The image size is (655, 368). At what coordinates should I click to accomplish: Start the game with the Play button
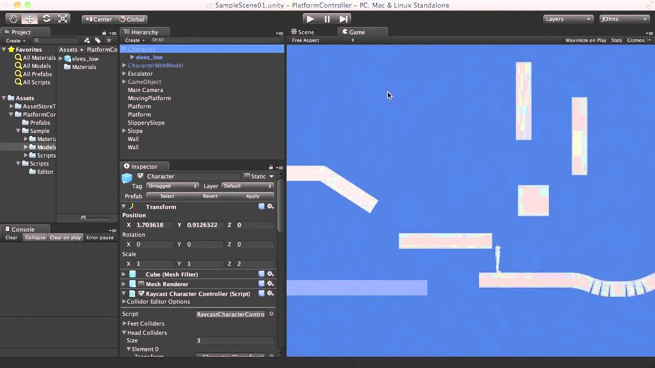pos(310,19)
